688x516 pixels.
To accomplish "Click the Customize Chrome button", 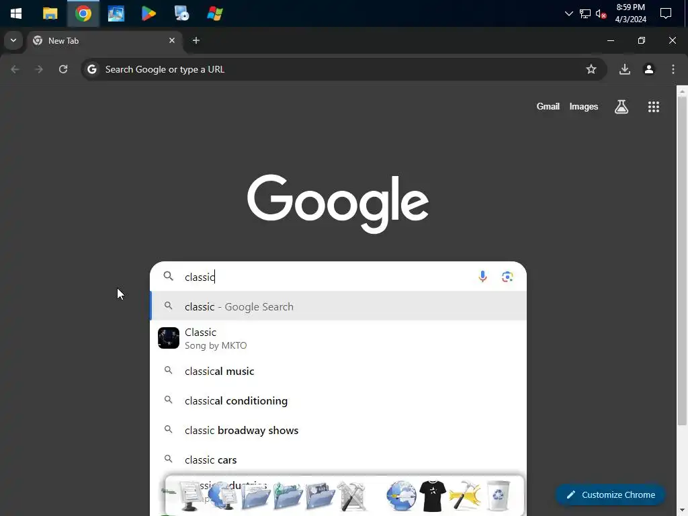I will pyautogui.click(x=610, y=494).
